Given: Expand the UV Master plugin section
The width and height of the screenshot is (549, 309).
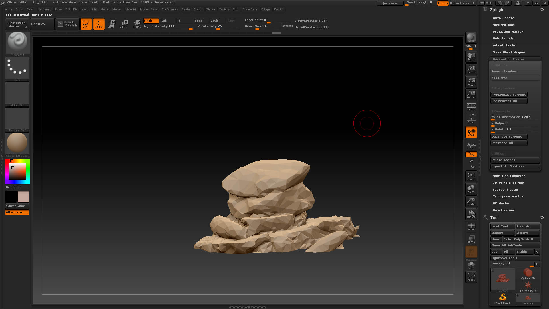Looking at the screenshot, I should pyautogui.click(x=501, y=203).
